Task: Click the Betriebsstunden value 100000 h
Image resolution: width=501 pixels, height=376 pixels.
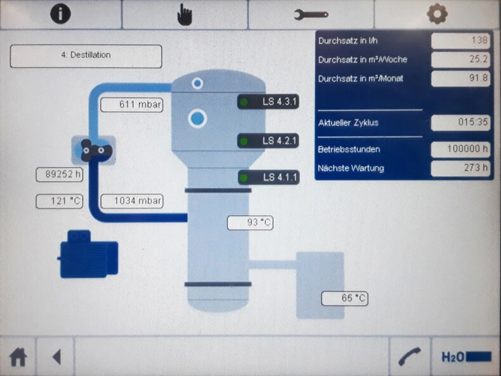Action: (460, 149)
